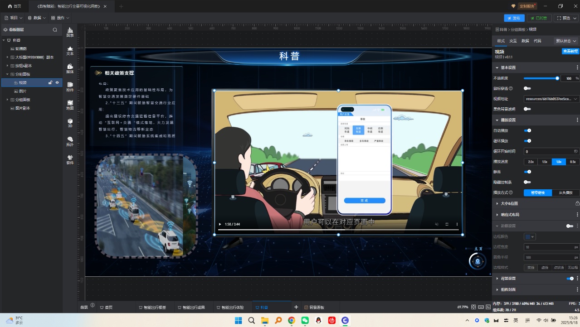Search layers with the magnifier icon

pyautogui.click(x=55, y=30)
